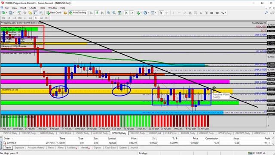The width and height of the screenshot is (275, 155).
Task: Open the View menu
Action: coord(14,8)
